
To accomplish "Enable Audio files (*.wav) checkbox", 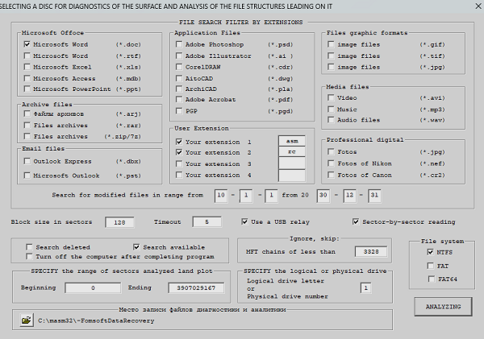I will (x=331, y=120).
